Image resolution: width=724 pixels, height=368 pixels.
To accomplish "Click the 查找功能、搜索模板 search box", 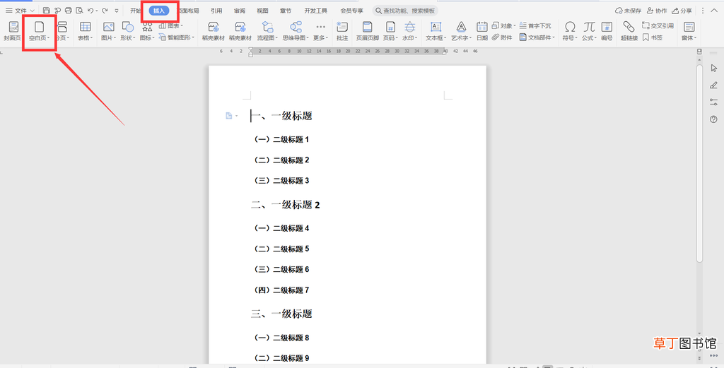I will tap(405, 10).
